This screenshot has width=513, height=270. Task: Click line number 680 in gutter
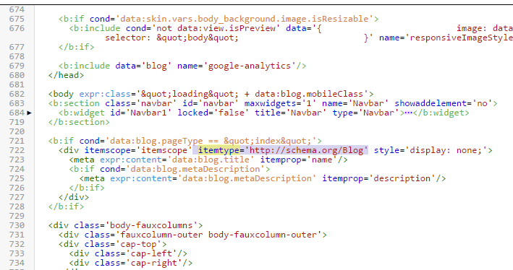[x=17, y=75]
